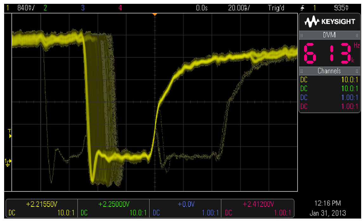Click the DVM 613 frequency reading
The width and height of the screenshot is (364, 223).
click(327, 53)
